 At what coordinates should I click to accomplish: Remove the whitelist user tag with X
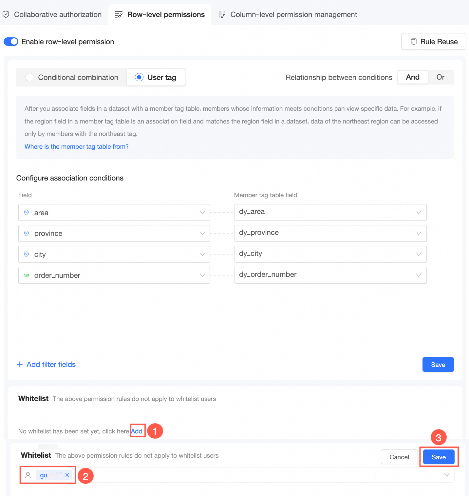coord(67,475)
